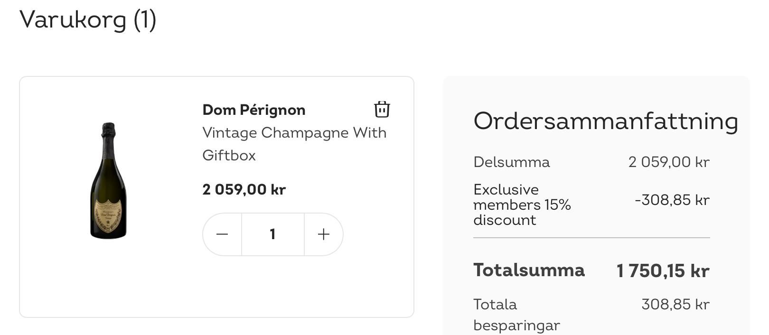Click the Totala besparingar label
Screen dimensions: 769x335
[516, 315]
